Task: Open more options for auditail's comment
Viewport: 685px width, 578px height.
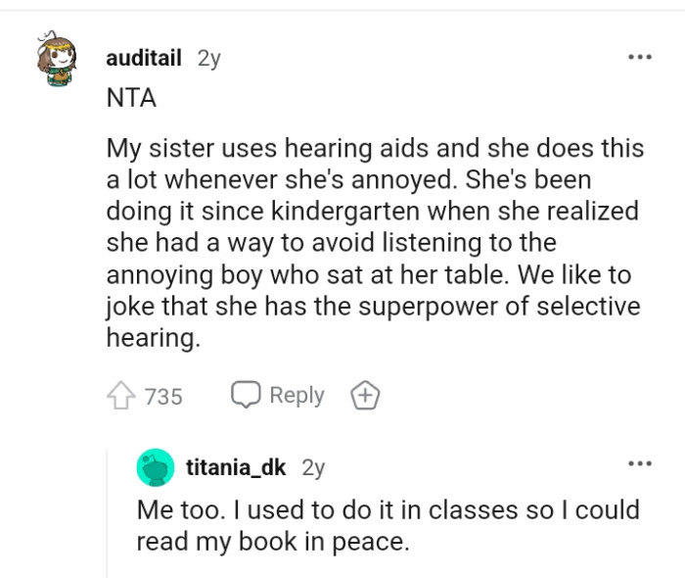Action: [x=639, y=58]
